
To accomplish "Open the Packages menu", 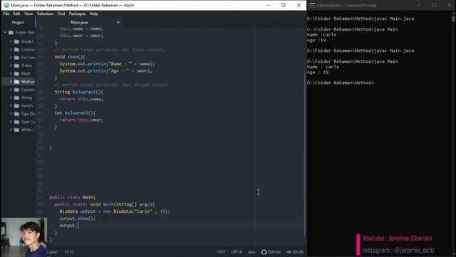I will 77,14.
